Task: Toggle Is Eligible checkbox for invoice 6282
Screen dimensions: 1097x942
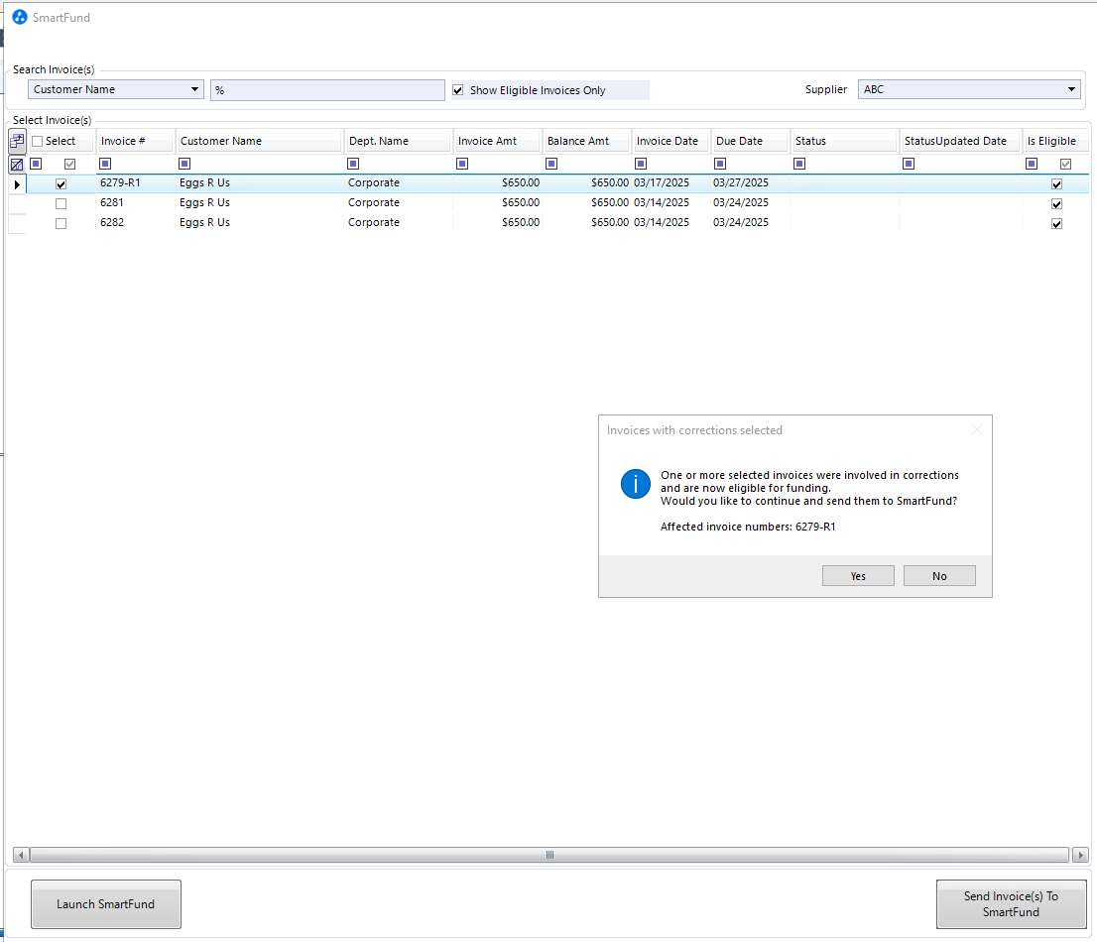Action: [1057, 224]
